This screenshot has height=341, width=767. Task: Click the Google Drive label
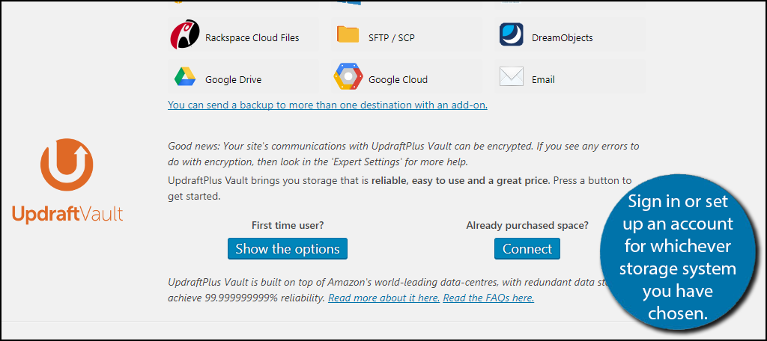tap(234, 79)
